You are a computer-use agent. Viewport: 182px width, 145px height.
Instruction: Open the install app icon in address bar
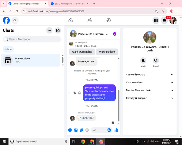(157, 11)
